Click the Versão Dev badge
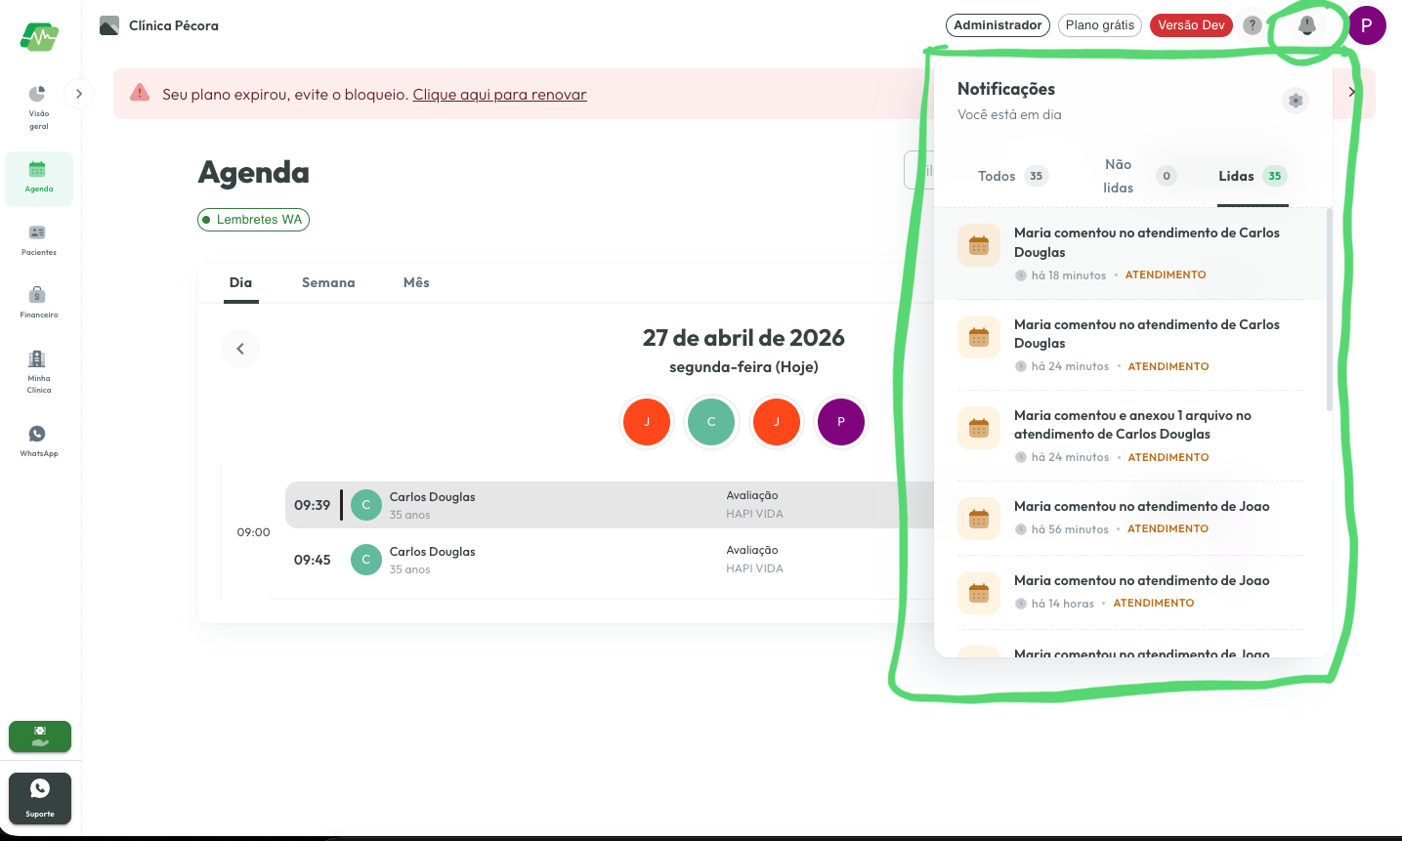 pos(1191,25)
